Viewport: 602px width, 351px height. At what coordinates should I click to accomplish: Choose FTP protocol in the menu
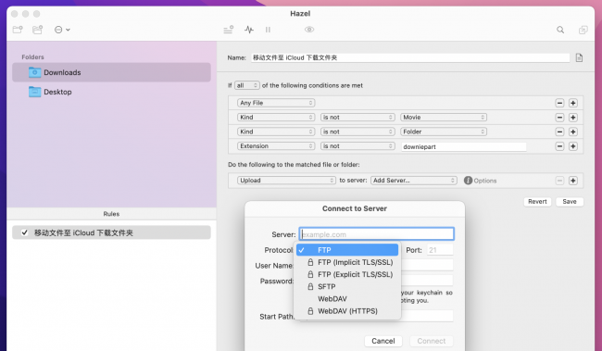pos(347,250)
